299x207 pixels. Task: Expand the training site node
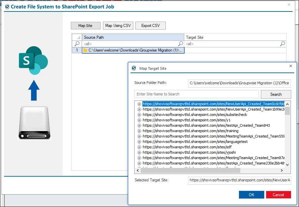[139, 131]
